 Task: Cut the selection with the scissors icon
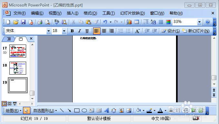[x=73, y=22]
